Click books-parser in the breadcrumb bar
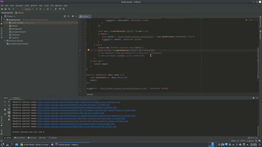 click(x=7, y=13)
